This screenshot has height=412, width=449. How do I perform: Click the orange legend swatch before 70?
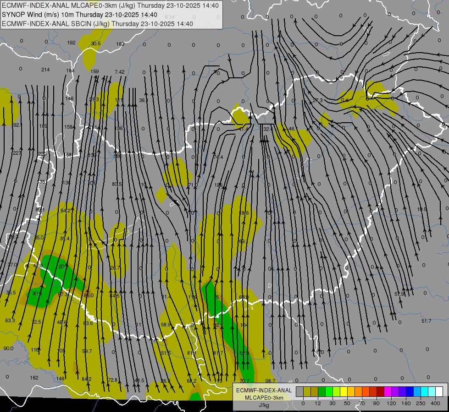(x=359, y=391)
